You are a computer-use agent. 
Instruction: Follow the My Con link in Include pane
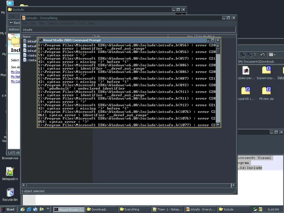pyautogui.click(x=16, y=81)
